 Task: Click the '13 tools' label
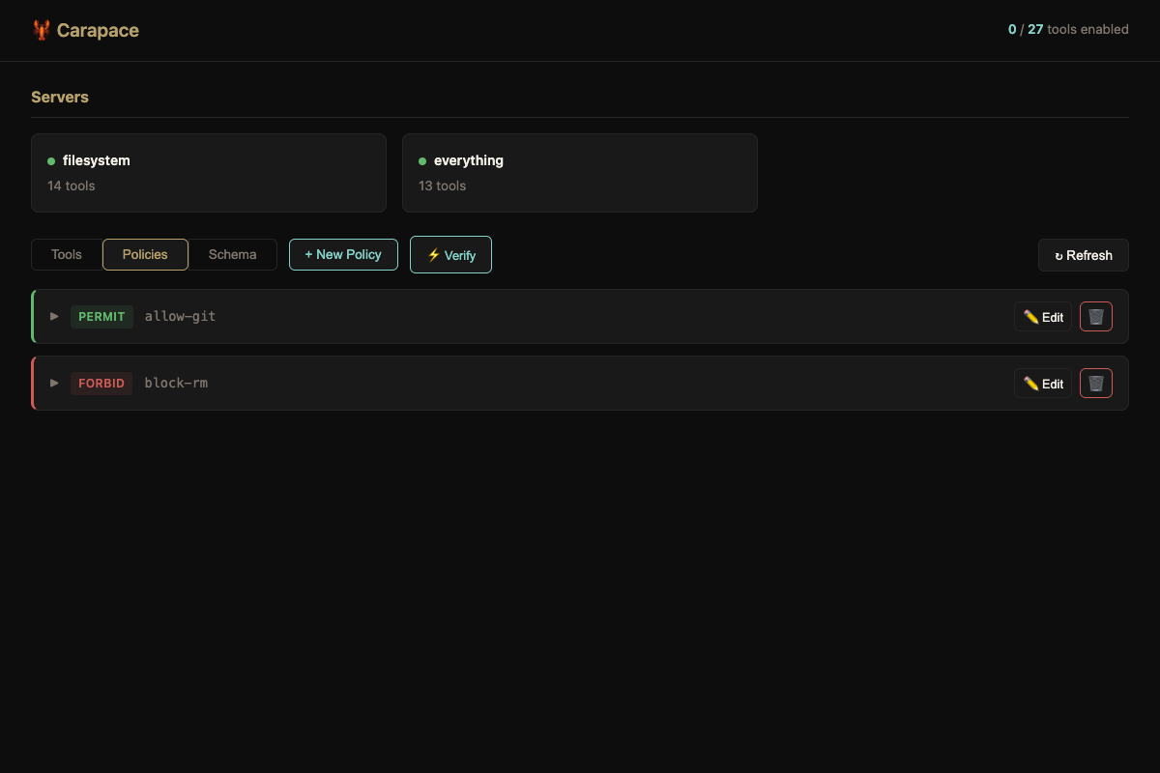tap(442, 186)
